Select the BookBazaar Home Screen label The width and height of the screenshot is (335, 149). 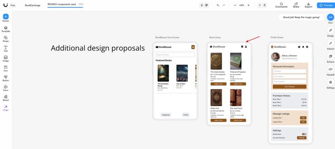tap(167, 37)
